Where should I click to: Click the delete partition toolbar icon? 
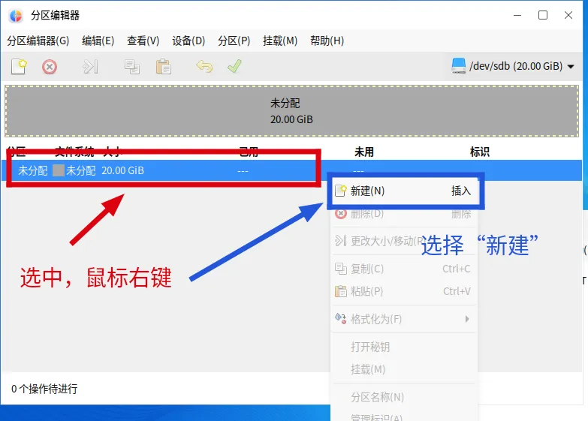click(50, 67)
